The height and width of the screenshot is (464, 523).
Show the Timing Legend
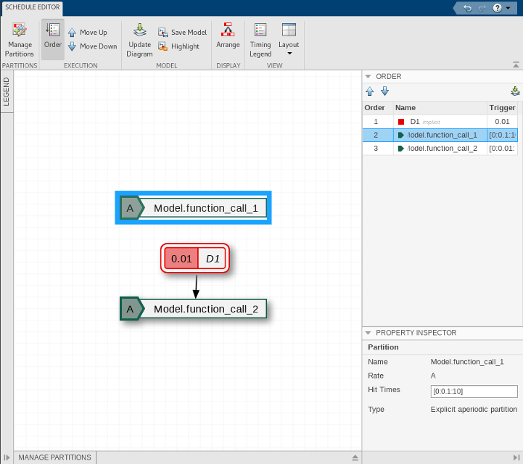tap(260, 40)
